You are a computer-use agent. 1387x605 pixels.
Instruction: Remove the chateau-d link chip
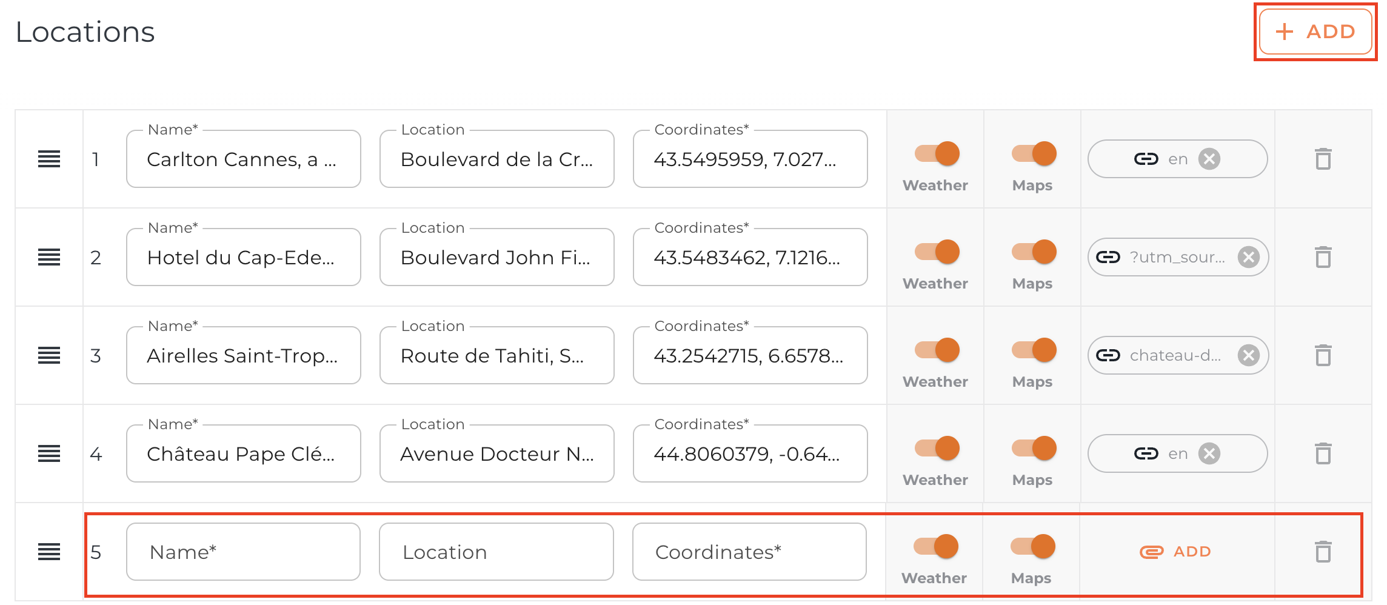coord(1248,356)
